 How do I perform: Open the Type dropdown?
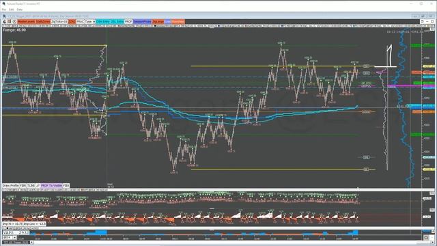(x=89, y=21)
